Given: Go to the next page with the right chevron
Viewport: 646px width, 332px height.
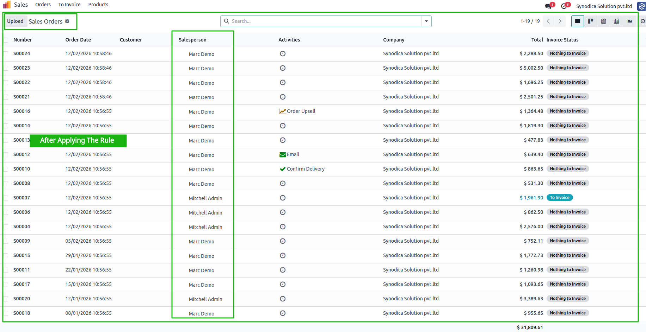Looking at the screenshot, I should point(560,21).
